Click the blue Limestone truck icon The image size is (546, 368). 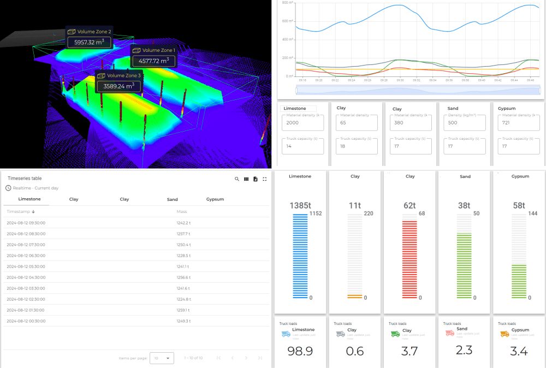point(286,333)
